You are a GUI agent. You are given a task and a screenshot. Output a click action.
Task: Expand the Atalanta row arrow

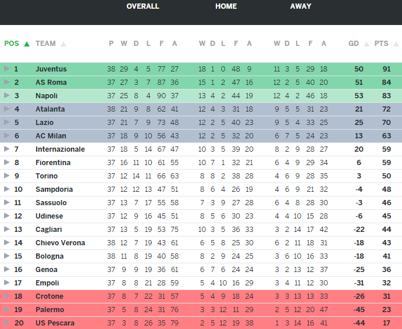tap(7, 109)
